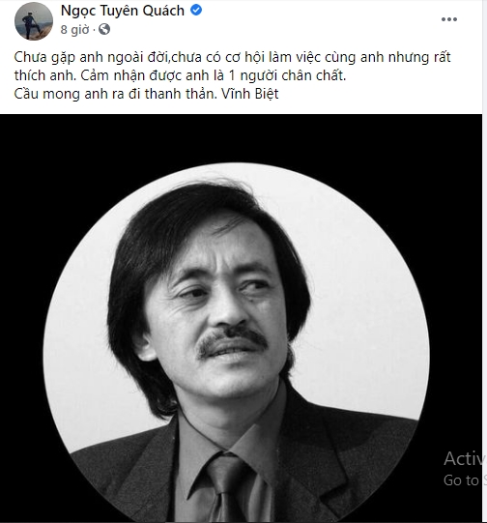Visit the Ngọc Tuyên Quách profile name
The width and height of the screenshot is (487, 523).
coord(123,11)
